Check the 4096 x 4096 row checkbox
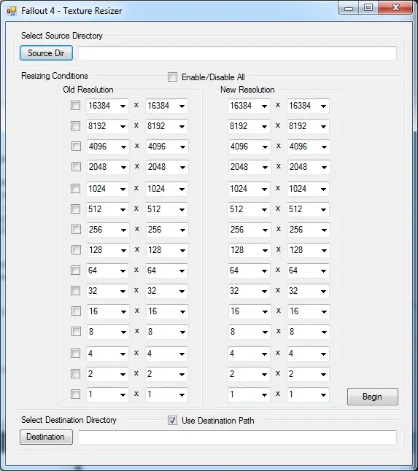The image size is (418, 471). coord(76,147)
